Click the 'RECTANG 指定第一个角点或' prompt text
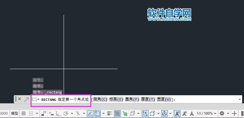244x118 pixels. (65, 99)
